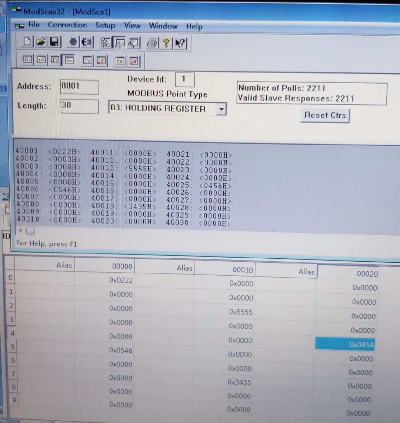Activate context help arrow-question icon

(x=180, y=43)
